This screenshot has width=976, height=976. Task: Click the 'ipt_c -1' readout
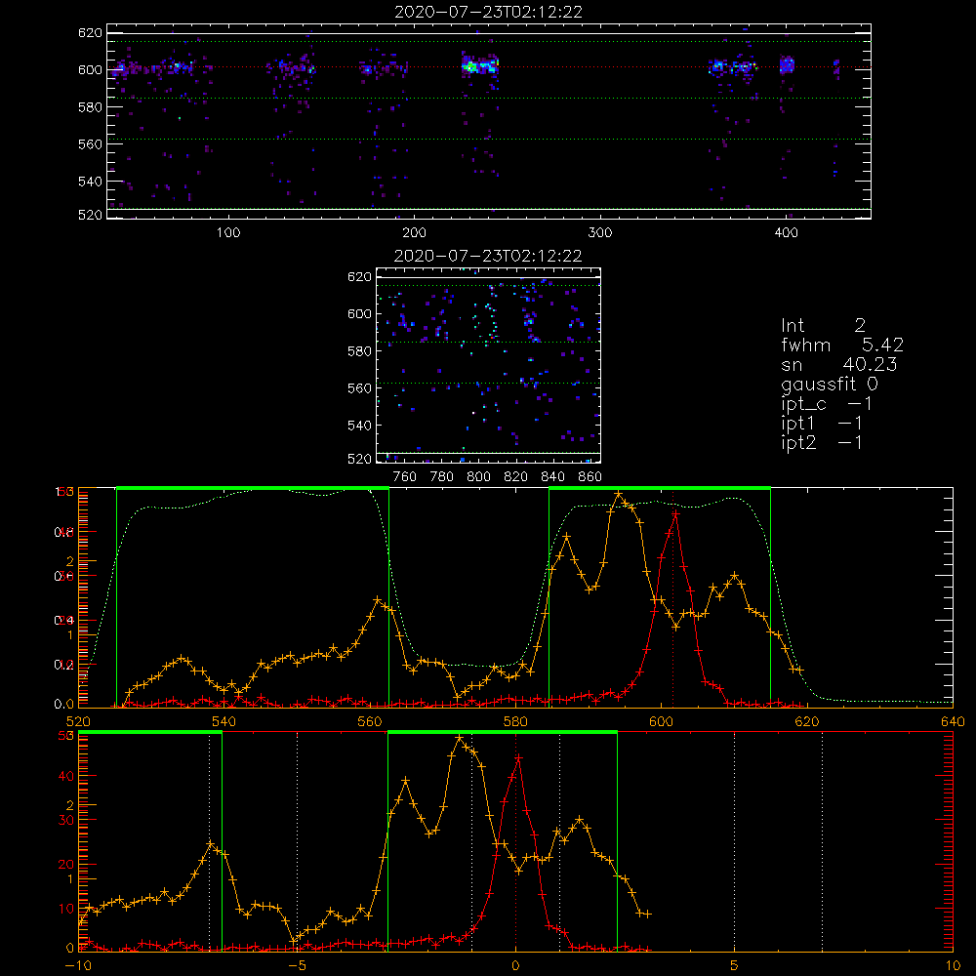[826, 404]
